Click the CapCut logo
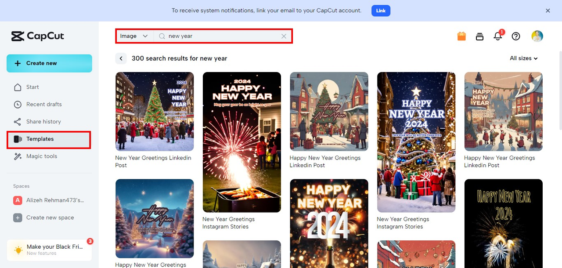562x268 pixels. click(x=38, y=36)
